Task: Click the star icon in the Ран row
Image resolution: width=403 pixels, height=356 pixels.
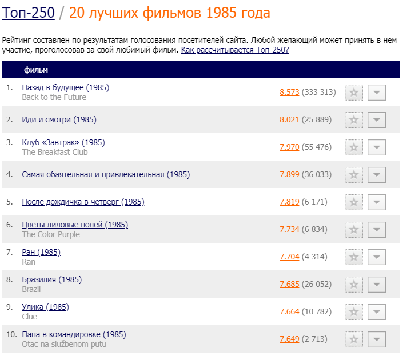Action: (x=354, y=257)
